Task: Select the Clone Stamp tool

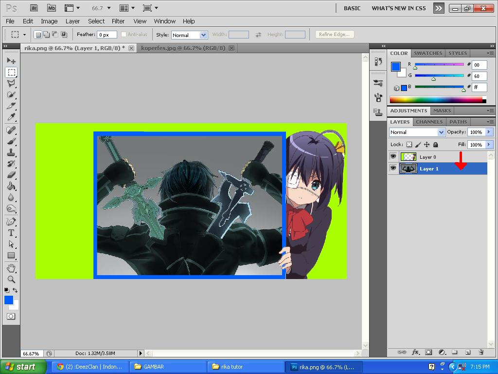Action: pyautogui.click(x=11, y=152)
